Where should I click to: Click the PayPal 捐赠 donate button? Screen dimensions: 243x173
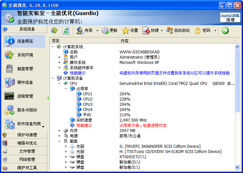point(230,17)
